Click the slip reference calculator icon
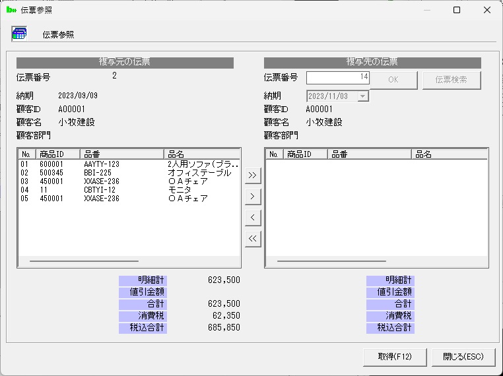Viewport: 503px width, 376px height. (x=19, y=34)
